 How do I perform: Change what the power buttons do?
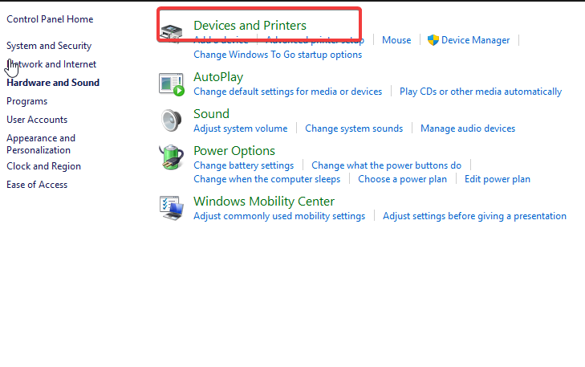coord(386,165)
